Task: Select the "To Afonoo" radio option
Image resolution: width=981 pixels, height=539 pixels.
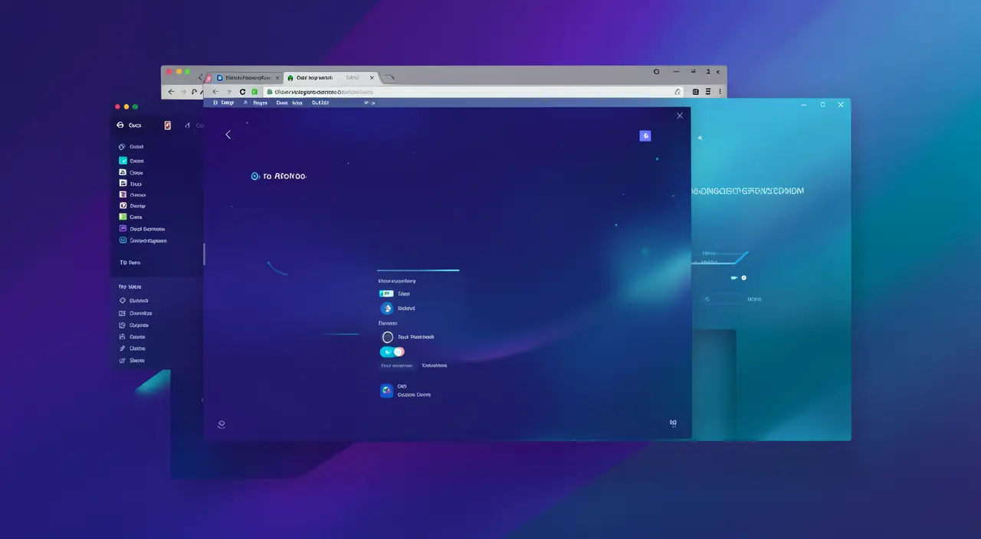Action: point(279,176)
